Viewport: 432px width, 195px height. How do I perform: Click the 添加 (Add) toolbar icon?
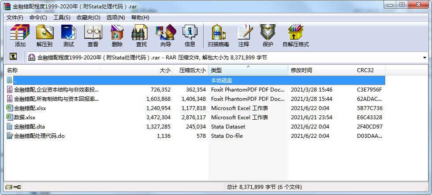pyautogui.click(x=20, y=32)
